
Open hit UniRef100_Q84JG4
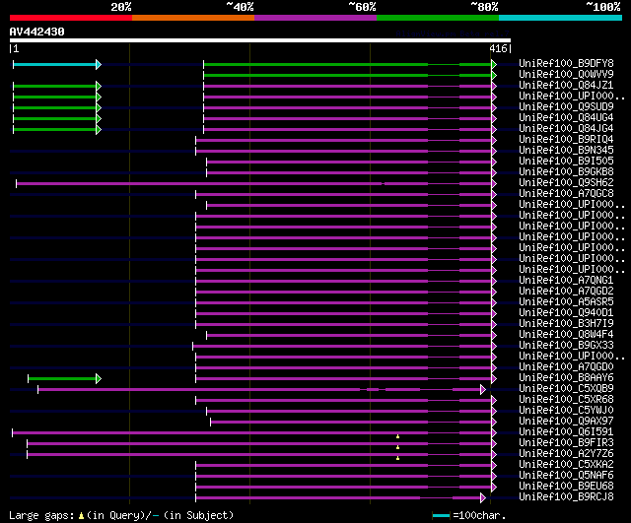pos(566,128)
